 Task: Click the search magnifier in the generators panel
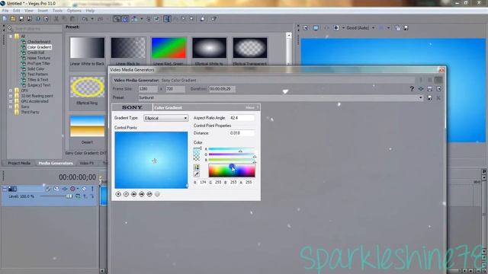(x=10, y=29)
